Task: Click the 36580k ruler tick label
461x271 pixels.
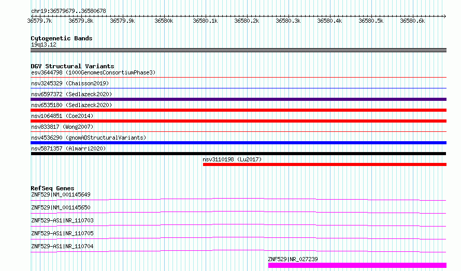Action: (x=164, y=21)
